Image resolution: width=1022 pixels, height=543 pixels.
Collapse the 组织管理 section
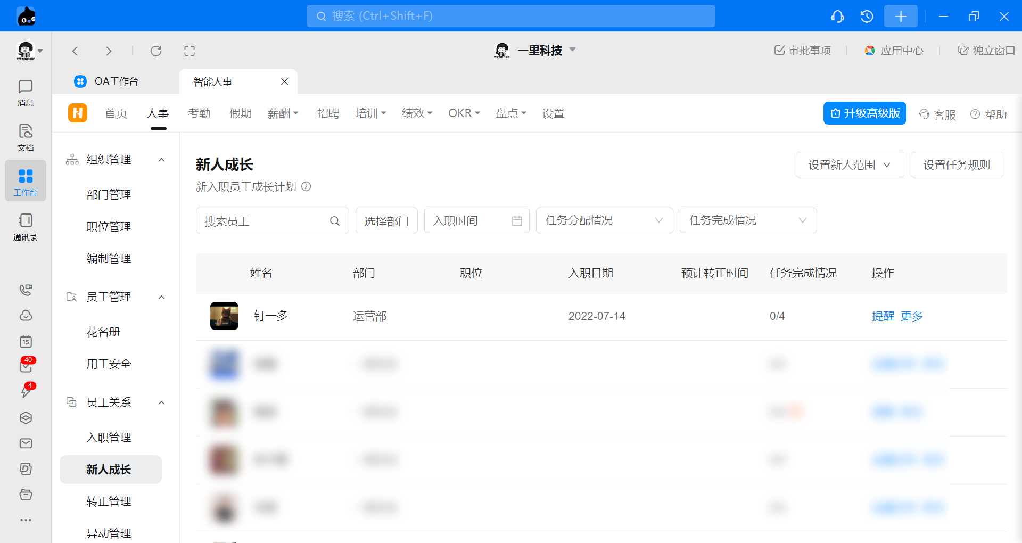(x=162, y=160)
